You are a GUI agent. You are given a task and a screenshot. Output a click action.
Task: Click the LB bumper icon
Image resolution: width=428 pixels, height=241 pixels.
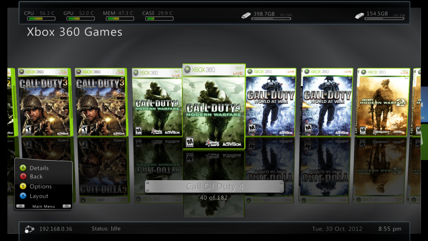20,206
